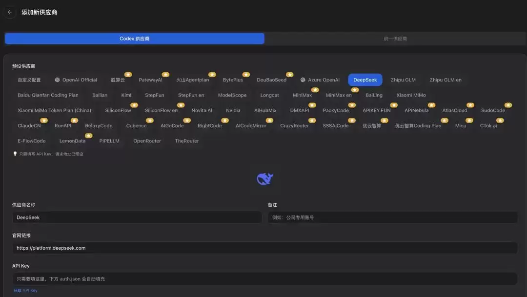Select the AtlasCloud preset
This screenshot has width=527, height=297.
coord(455,111)
